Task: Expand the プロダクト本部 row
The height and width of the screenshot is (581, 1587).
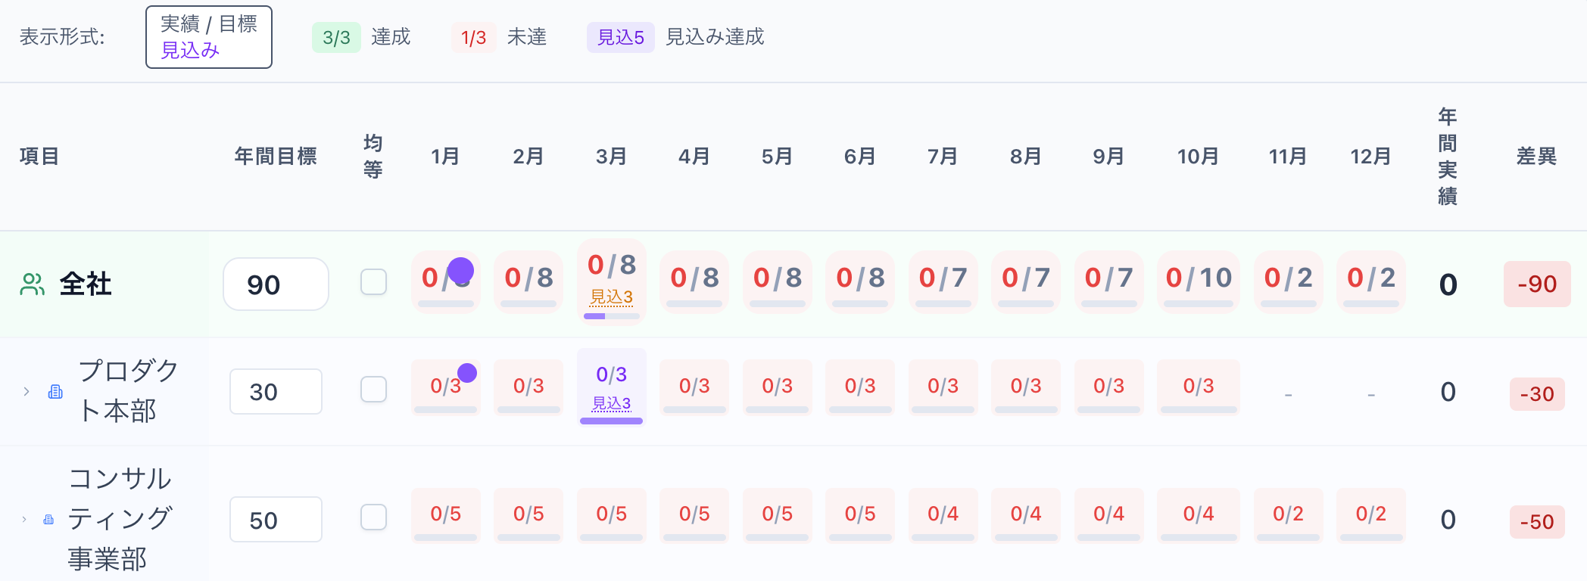Action: click(27, 392)
